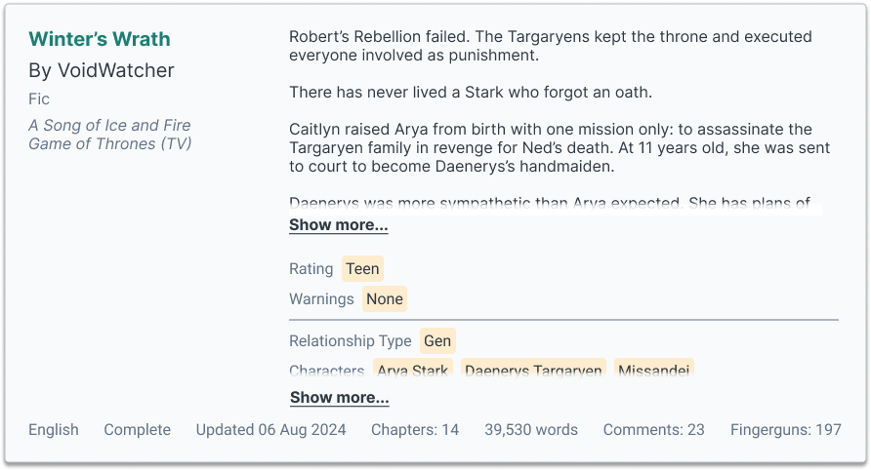Select the Daenerys Targaryen character tag
Screen dimensions: 871x471
tap(533, 370)
